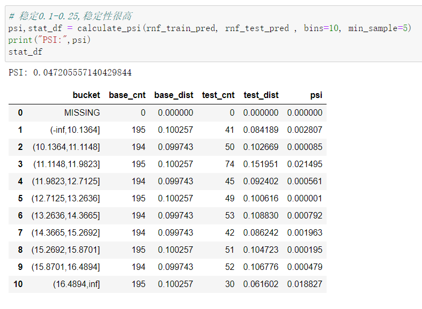Click the base_cnt column header
Screen dimensions: 422x309
127,95
